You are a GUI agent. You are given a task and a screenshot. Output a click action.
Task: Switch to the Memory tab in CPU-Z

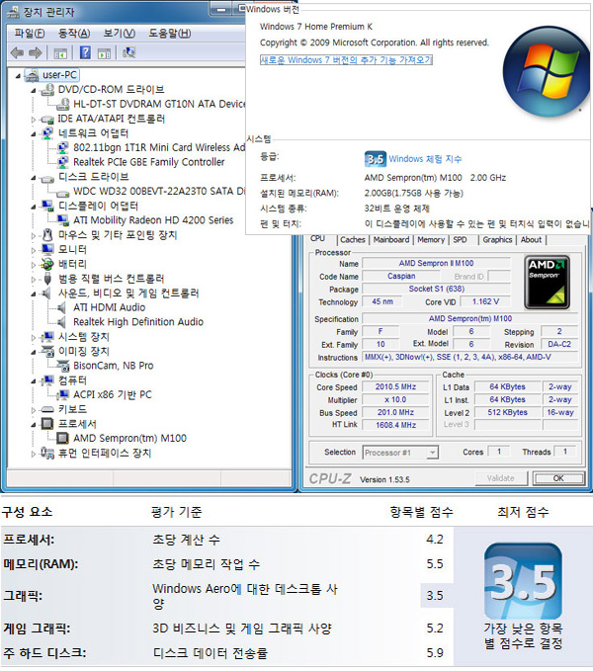(x=431, y=240)
